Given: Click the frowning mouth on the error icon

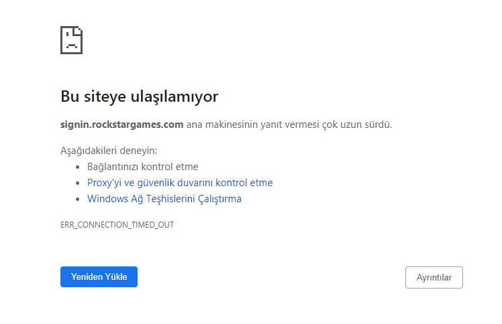Looking at the screenshot, I should (x=71, y=46).
